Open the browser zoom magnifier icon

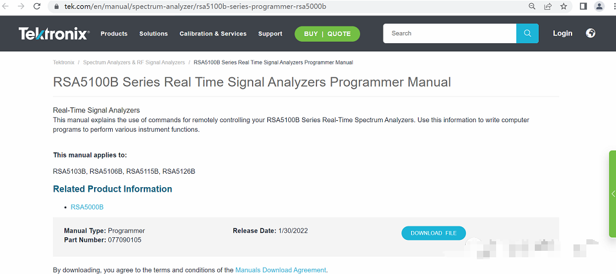coord(532,6)
